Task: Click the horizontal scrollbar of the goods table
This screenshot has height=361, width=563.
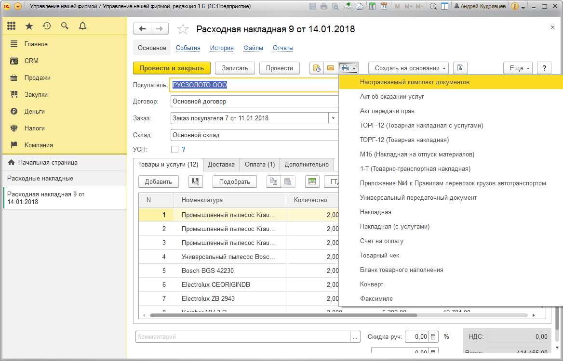Action: coord(283,315)
